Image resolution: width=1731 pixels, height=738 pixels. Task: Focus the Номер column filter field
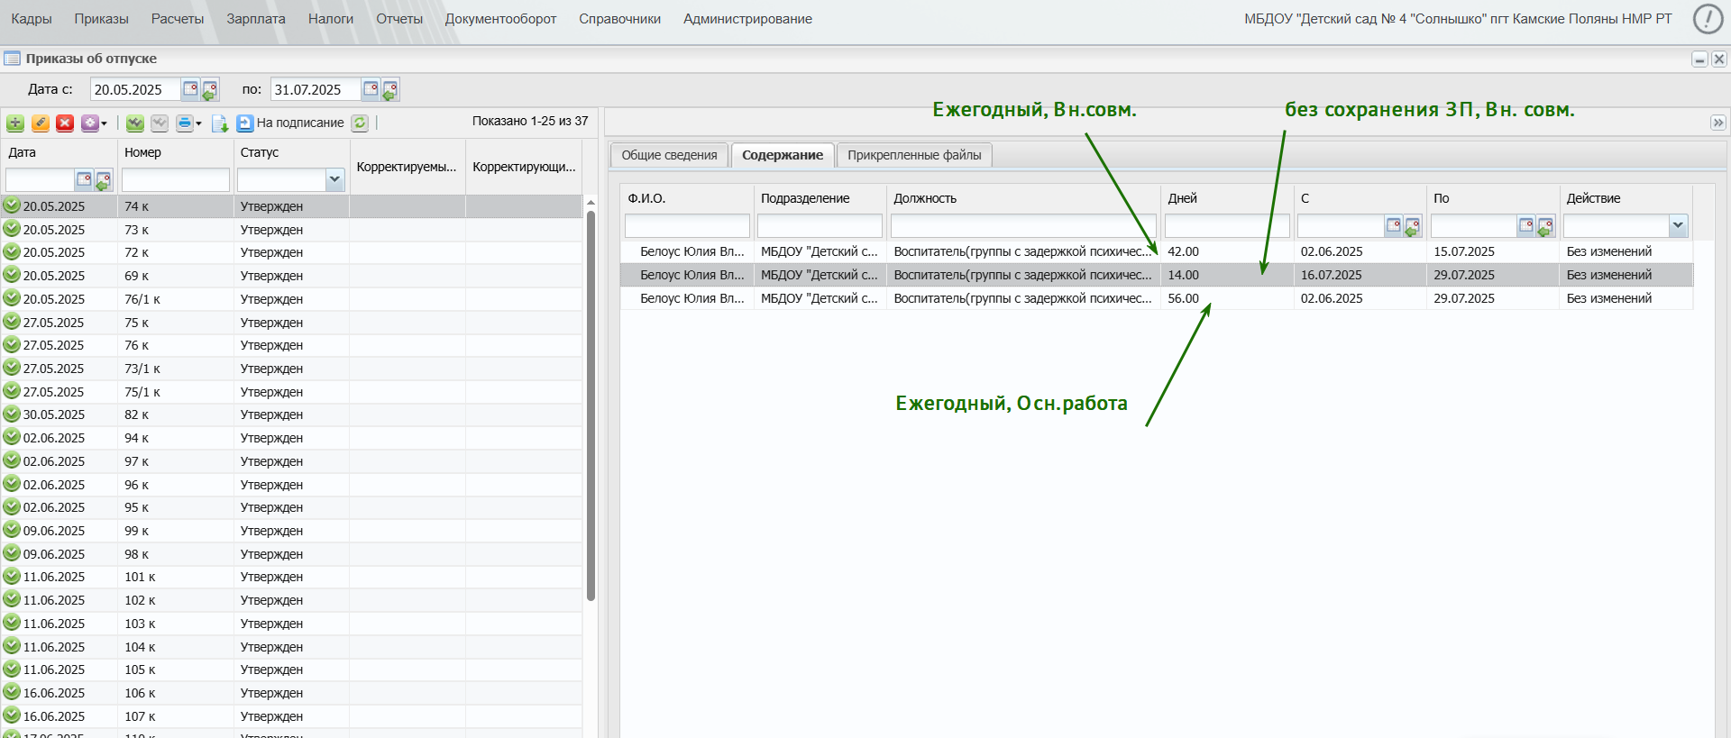click(x=176, y=180)
